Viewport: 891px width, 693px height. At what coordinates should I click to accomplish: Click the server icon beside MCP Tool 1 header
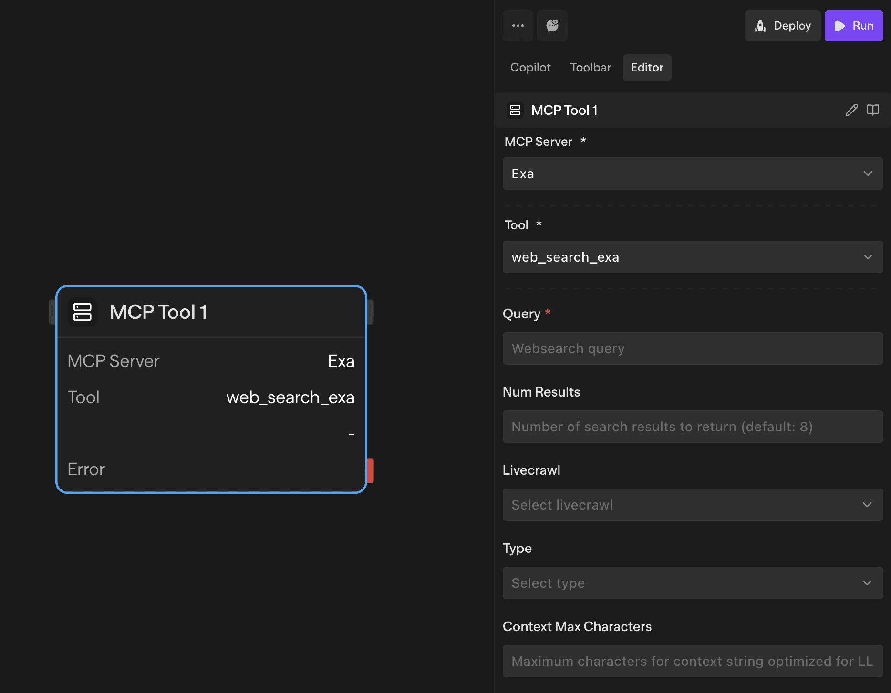515,110
